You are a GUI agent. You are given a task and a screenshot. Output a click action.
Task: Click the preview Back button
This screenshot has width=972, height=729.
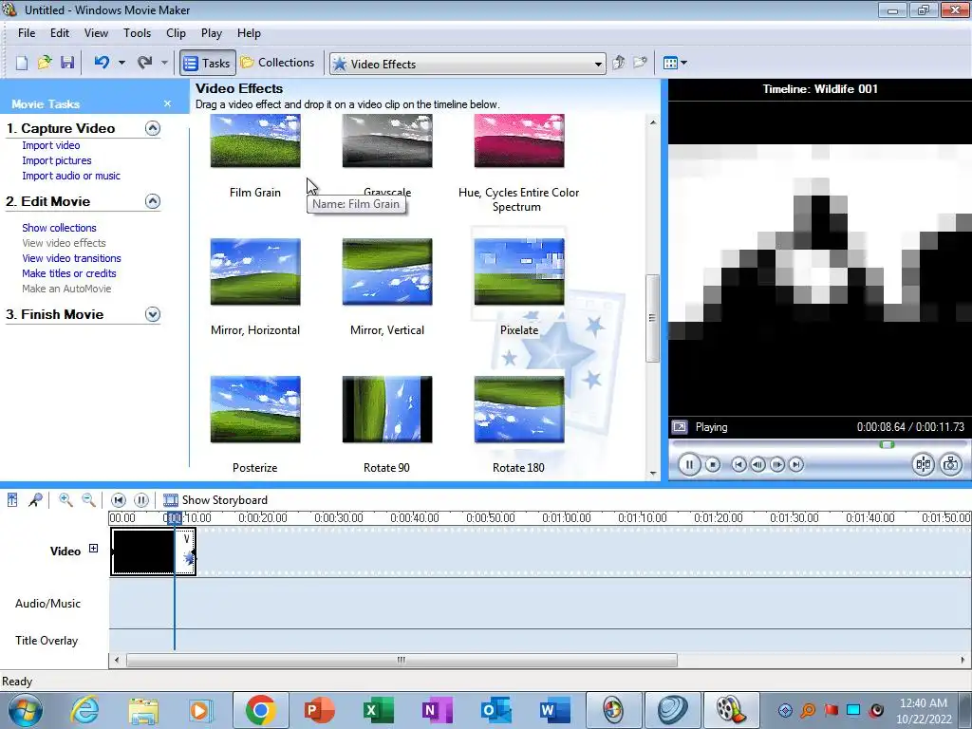tap(738, 464)
